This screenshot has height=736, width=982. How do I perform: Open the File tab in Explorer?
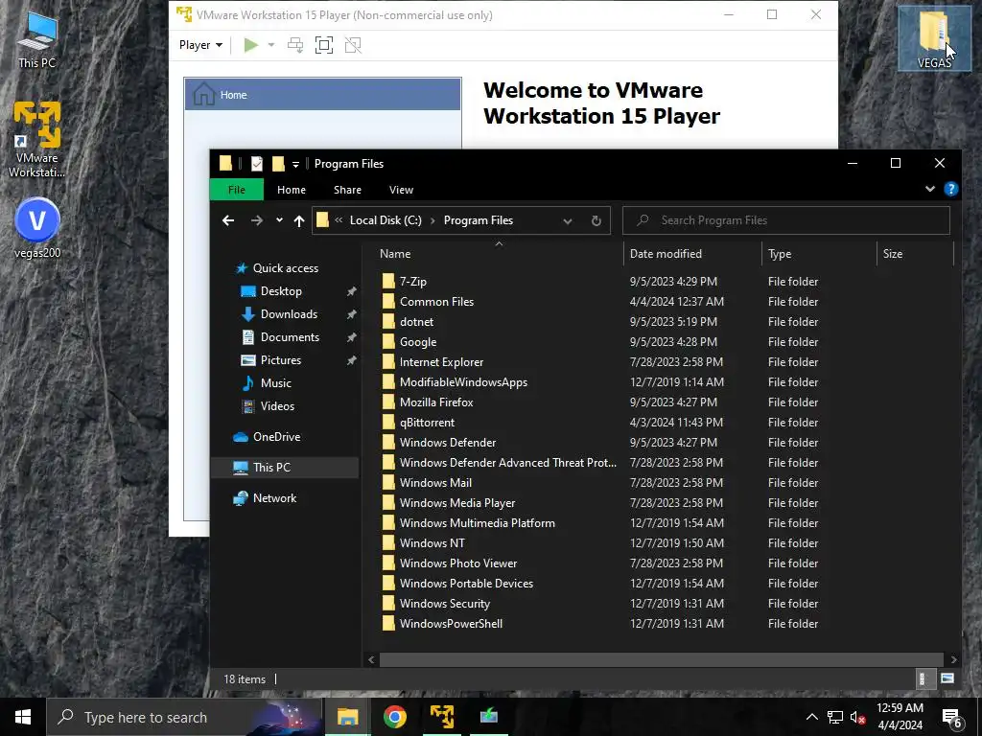pyautogui.click(x=237, y=190)
